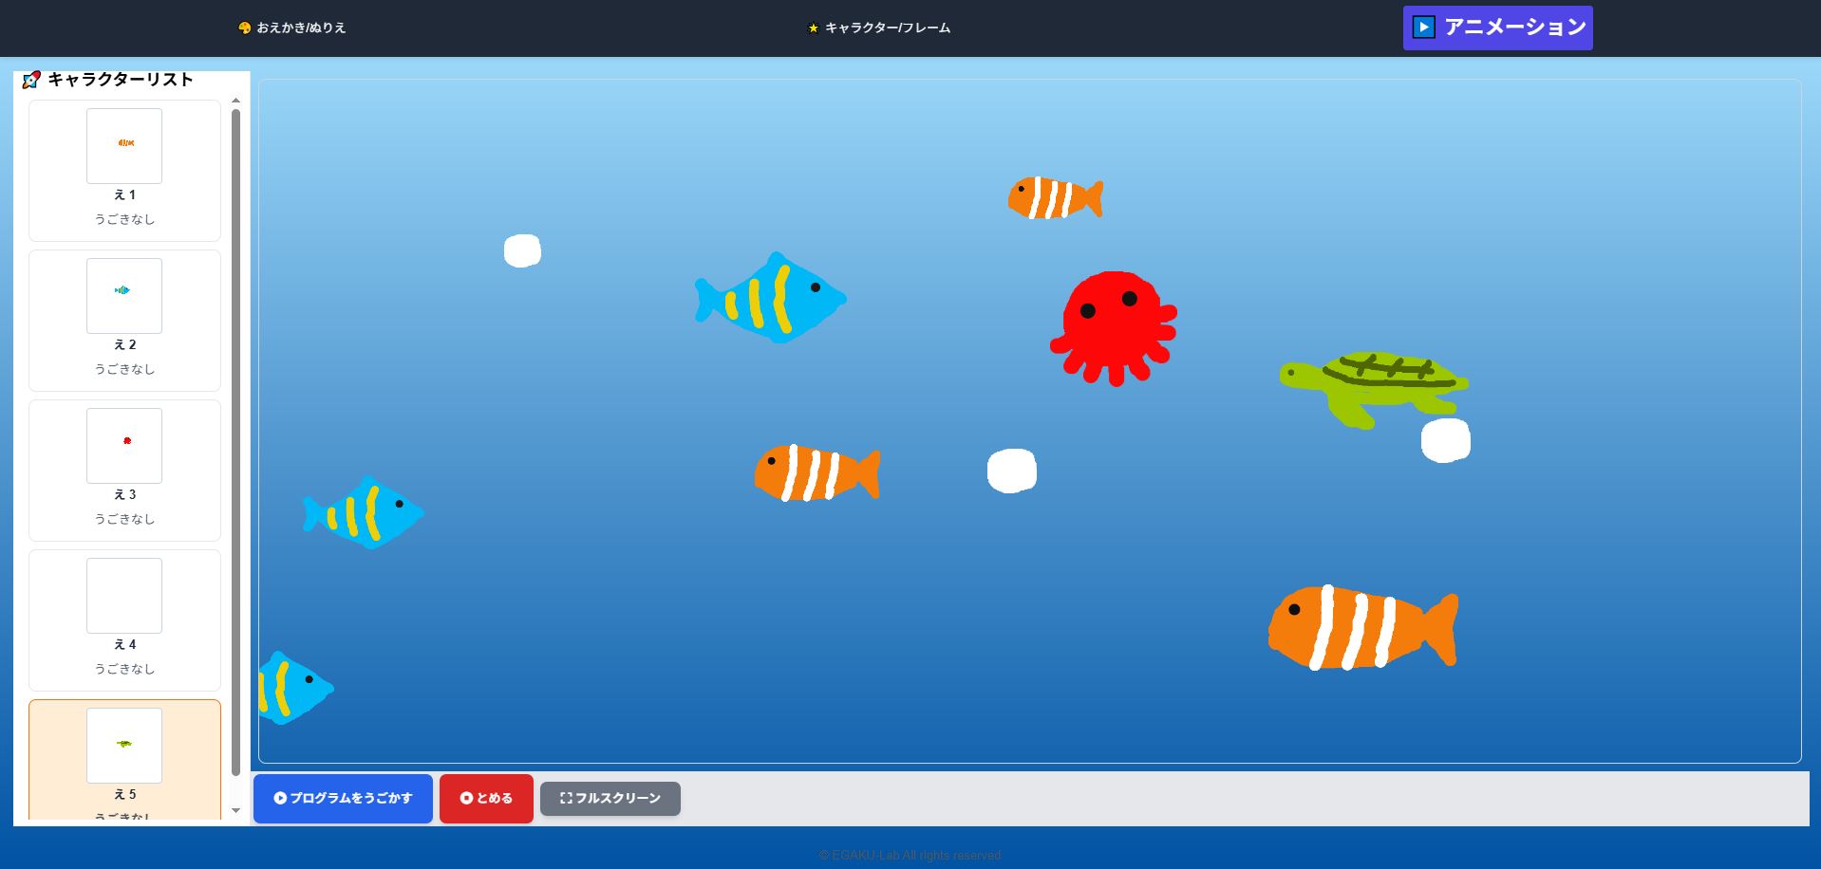Viewport: 1821px width, 869px height.
Task: Open the アニメーション tab
Action: click(x=1497, y=28)
